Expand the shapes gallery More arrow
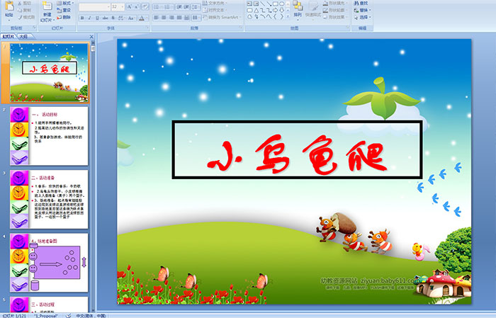The height and width of the screenshot is (318, 496). tap(288, 16)
